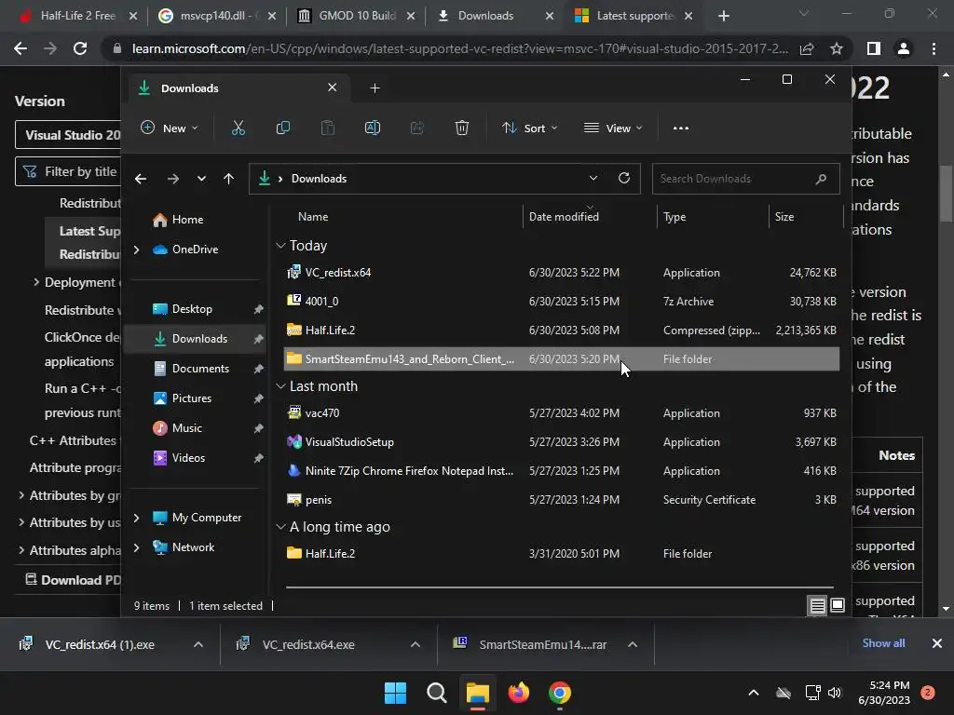Open the View dropdown
Image resolution: width=954 pixels, height=715 pixels.
(x=613, y=128)
